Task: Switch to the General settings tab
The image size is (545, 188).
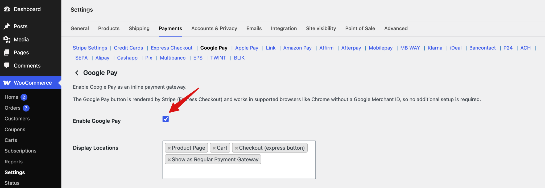Action: point(80,28)
